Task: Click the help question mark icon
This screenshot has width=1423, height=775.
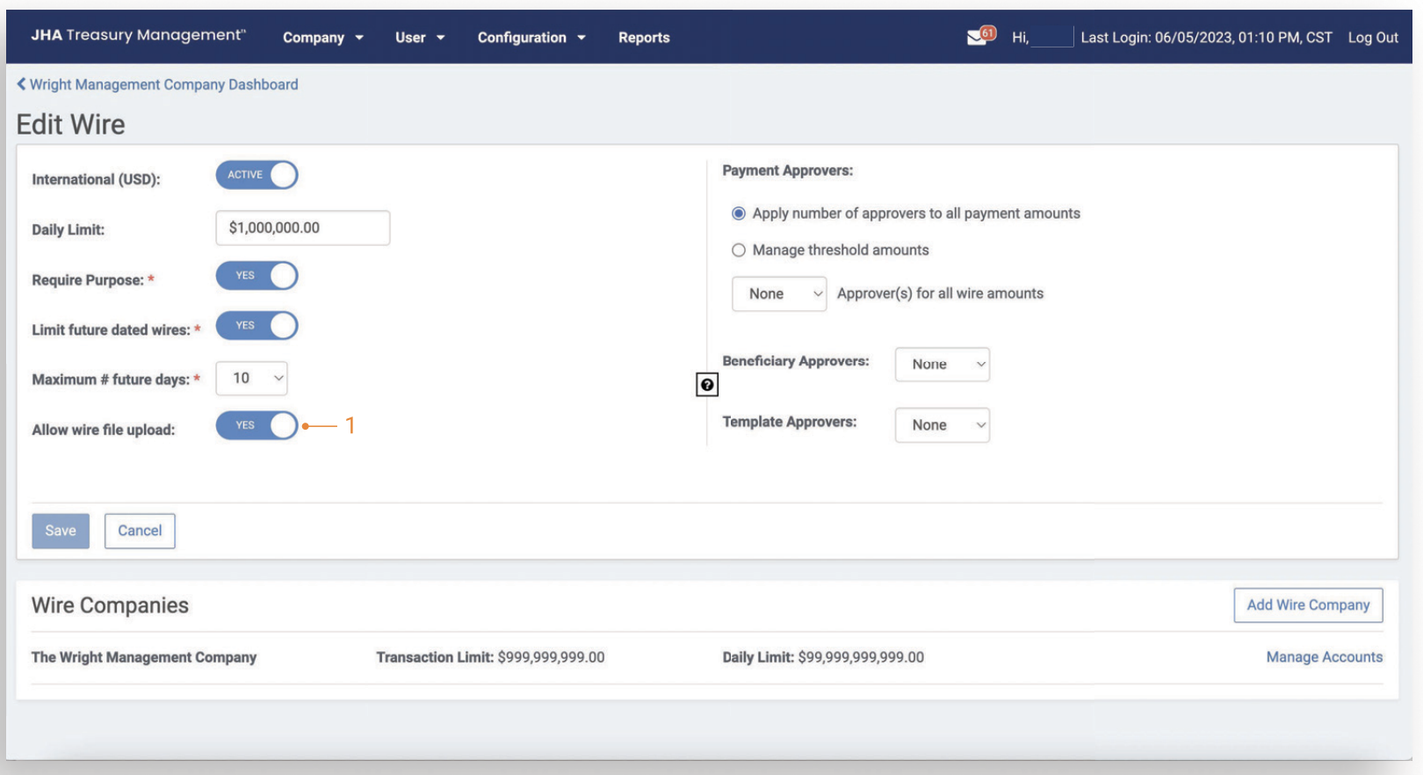Action: click(x=707, y=385)
